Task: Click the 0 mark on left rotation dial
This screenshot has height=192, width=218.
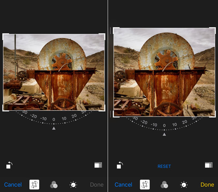Action: pos(54,120)
